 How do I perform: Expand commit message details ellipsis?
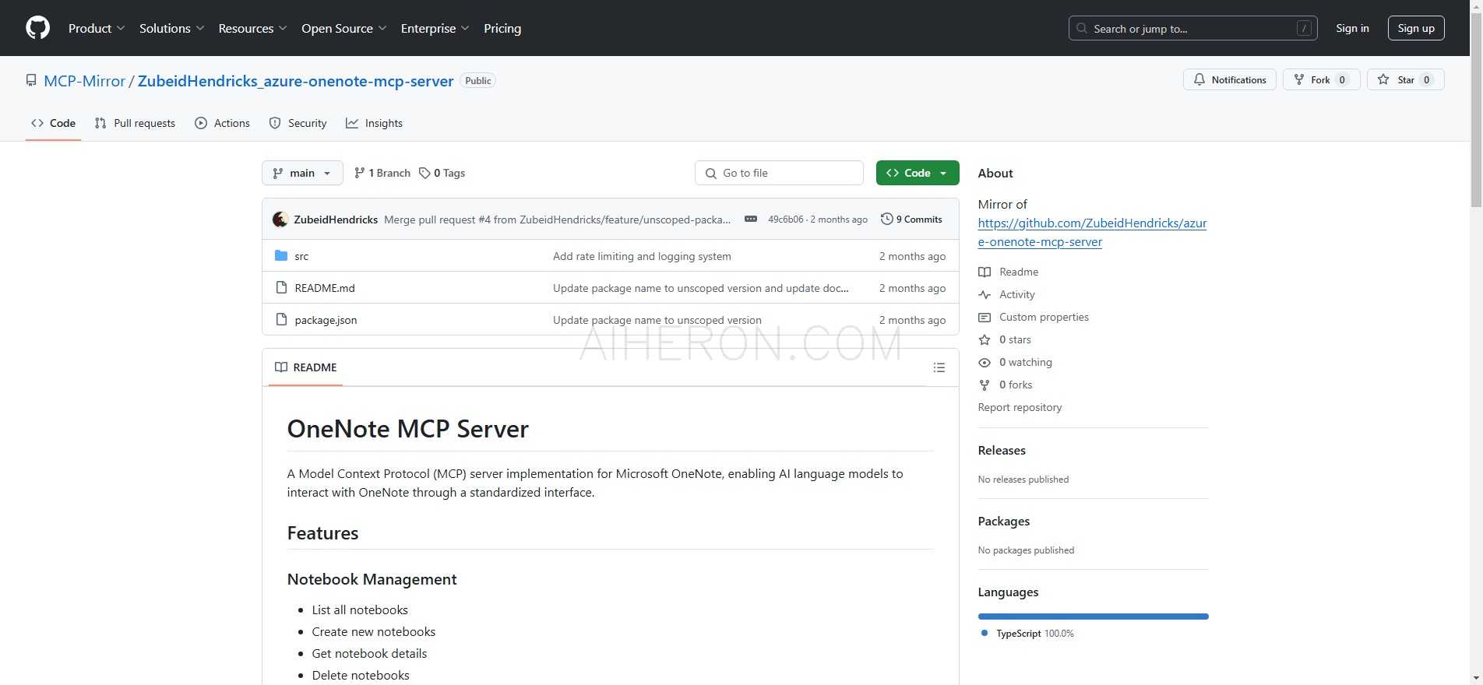pos(751,220)
